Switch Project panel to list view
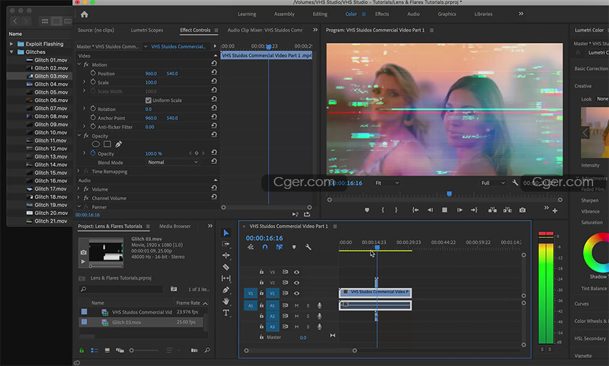The width and height of the screenshot is (609, 366). (x=94, y=351)
